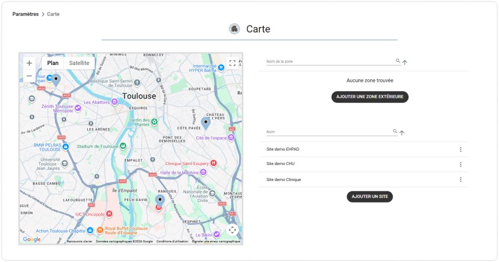Zoom in on the map
This screenshot has height=262, width=499.
[29, 63]
